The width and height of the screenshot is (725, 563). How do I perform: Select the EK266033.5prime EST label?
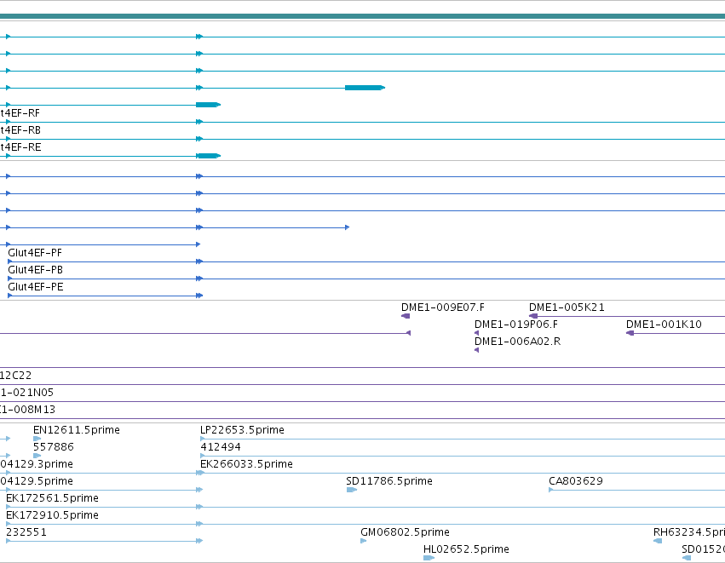coord(246,464)
